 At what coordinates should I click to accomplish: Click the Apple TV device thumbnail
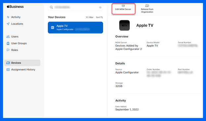(124, 25)
